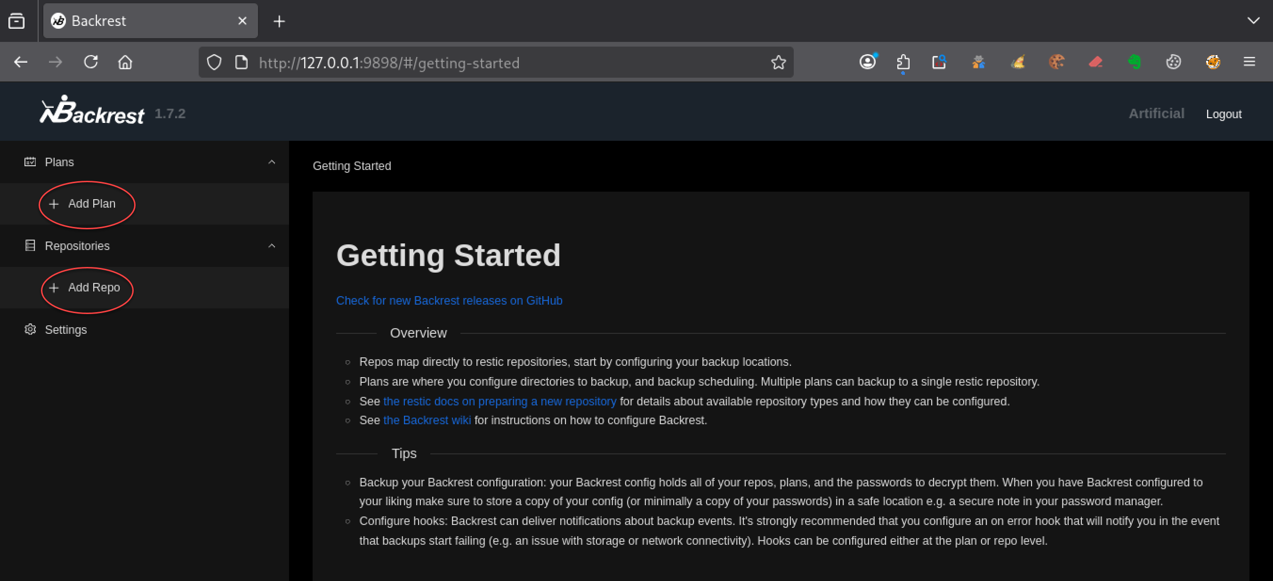
Task: Collapse the Plans section chevron
Action: click(x=271, y=162)
